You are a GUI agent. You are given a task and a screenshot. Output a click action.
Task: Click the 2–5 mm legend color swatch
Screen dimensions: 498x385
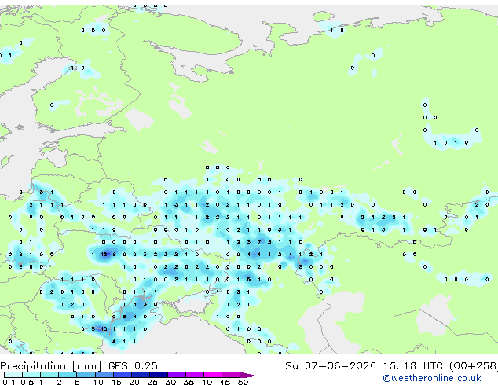click(68, 375)
